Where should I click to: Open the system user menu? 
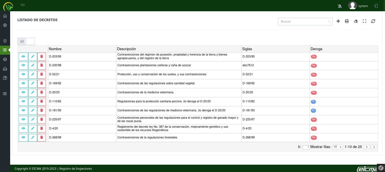pyautogui.click(x=358, y=6)
